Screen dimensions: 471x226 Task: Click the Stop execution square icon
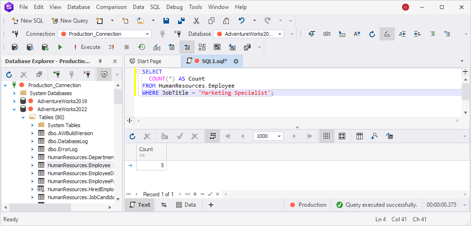pos(127,47)
